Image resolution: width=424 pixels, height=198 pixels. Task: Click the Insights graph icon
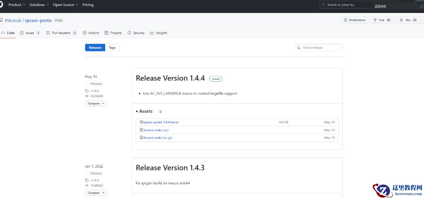152,33
